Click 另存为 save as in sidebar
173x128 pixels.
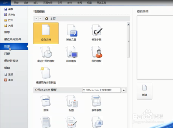pyautogui.click(x=10, y=15)
